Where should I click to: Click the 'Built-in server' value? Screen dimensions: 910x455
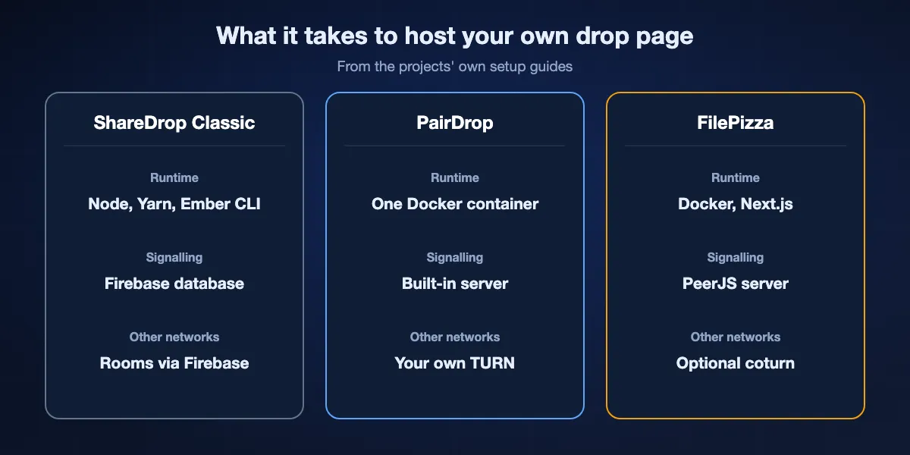point(455,284)
